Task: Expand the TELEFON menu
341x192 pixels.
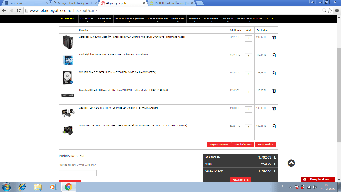Action: click(228, 19)
